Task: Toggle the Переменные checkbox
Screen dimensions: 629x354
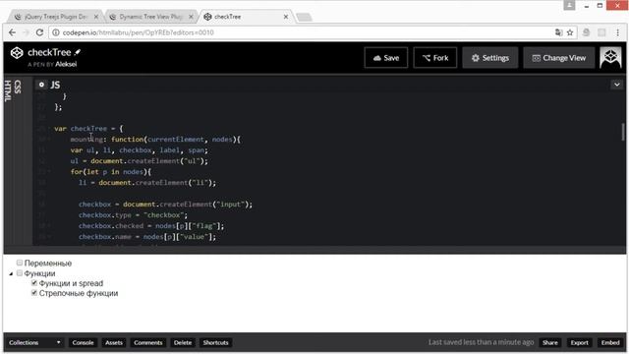Action: point(20,263)
